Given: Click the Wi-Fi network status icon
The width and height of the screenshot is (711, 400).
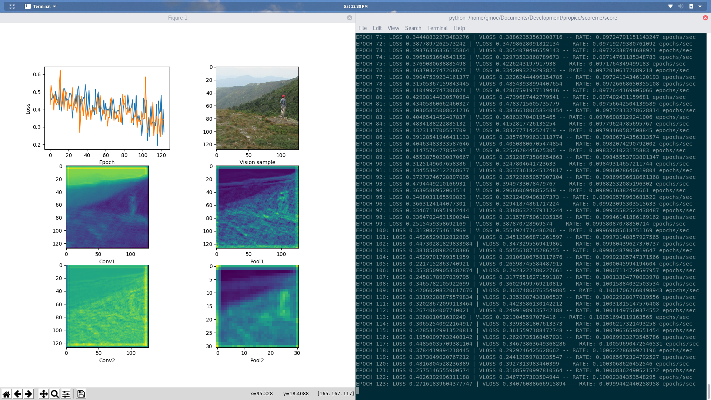Looking at the screenshot, I should click(x=670, y=6).
